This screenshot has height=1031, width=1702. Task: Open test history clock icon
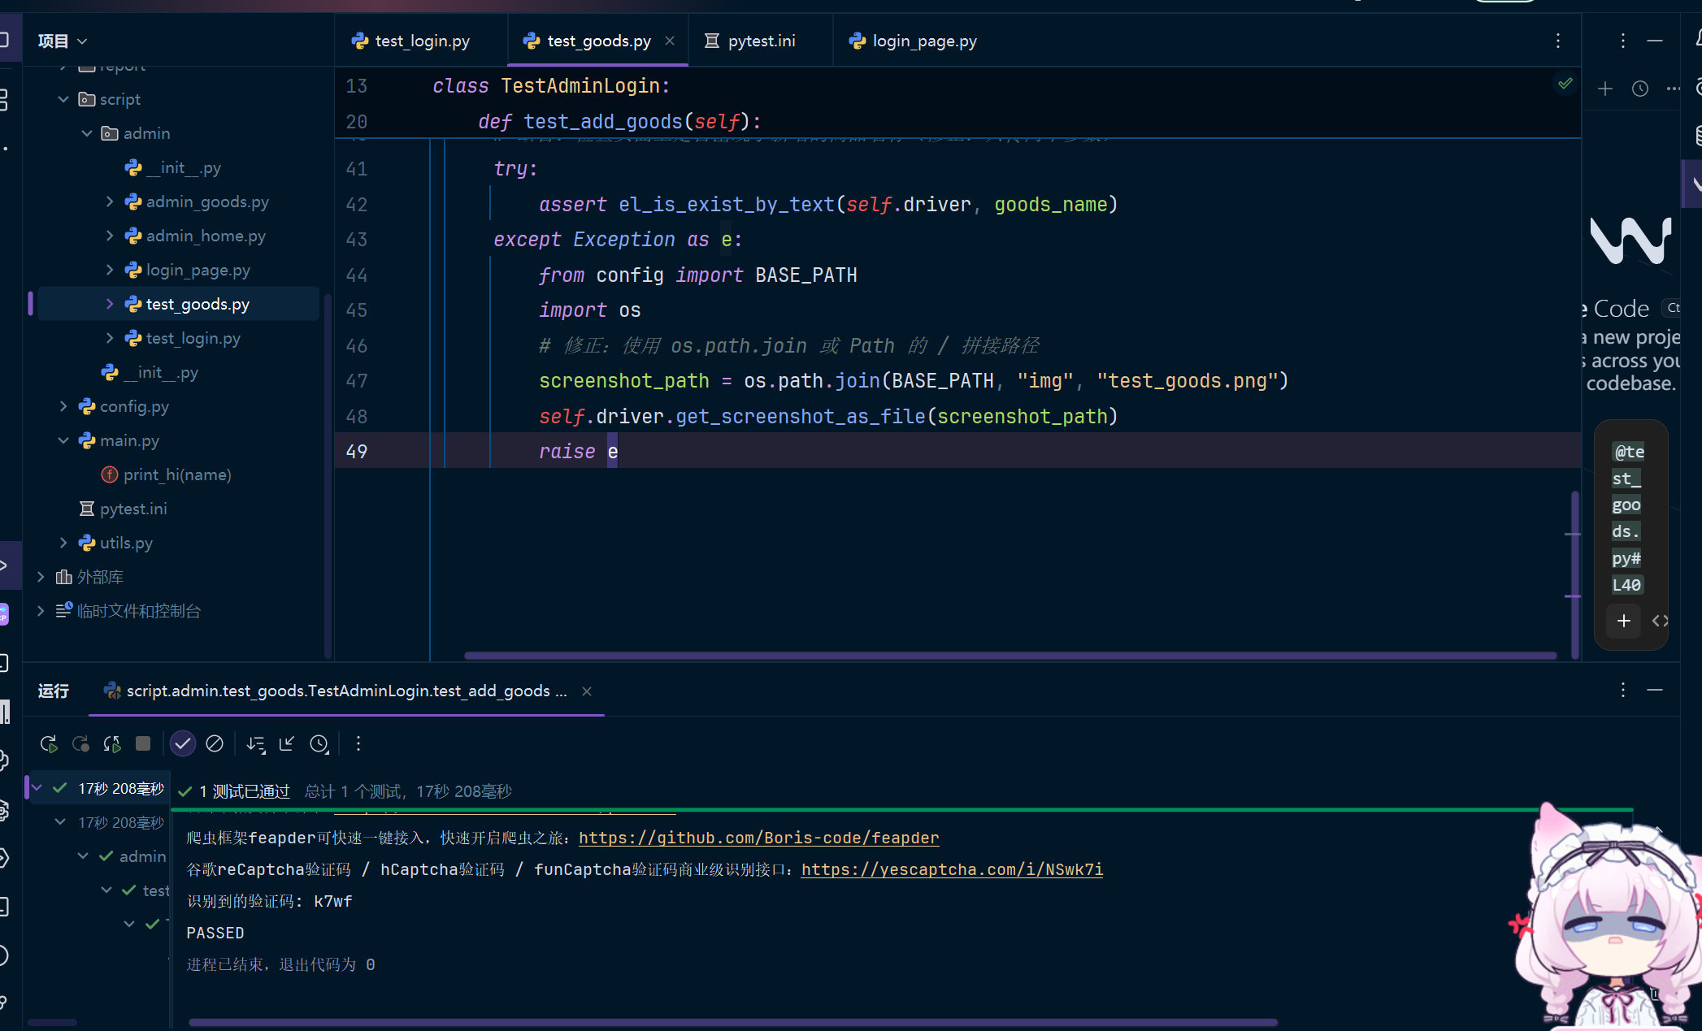click(x=319, y=743)
